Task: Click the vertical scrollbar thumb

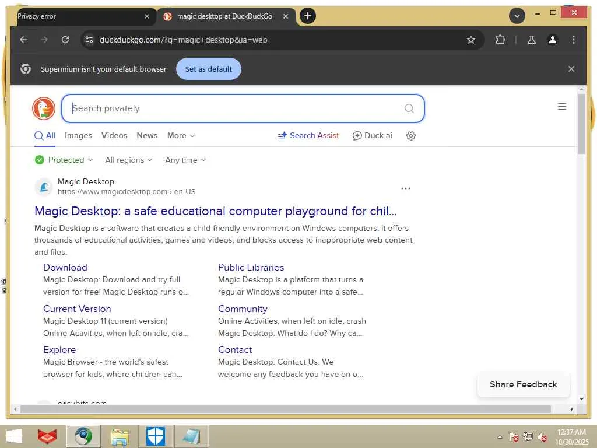Action: pyautogui.click(x=581, y=124)
